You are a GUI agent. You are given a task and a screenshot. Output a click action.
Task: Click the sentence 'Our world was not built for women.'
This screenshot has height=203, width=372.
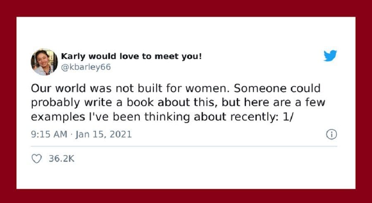(131, 88)
